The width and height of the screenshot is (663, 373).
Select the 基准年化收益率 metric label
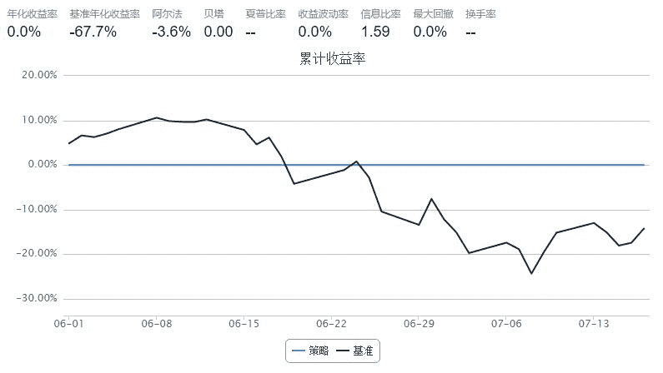(x=104, y=14)
